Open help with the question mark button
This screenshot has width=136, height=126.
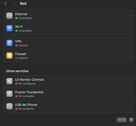tap(131, 120)
